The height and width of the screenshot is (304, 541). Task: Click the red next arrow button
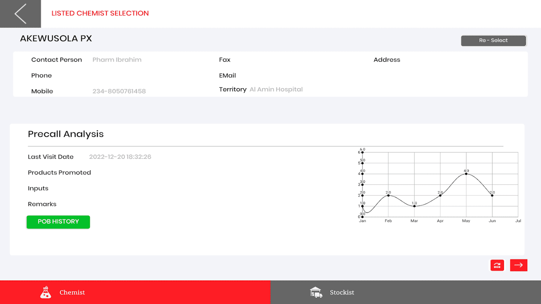[x=519, y=265]
